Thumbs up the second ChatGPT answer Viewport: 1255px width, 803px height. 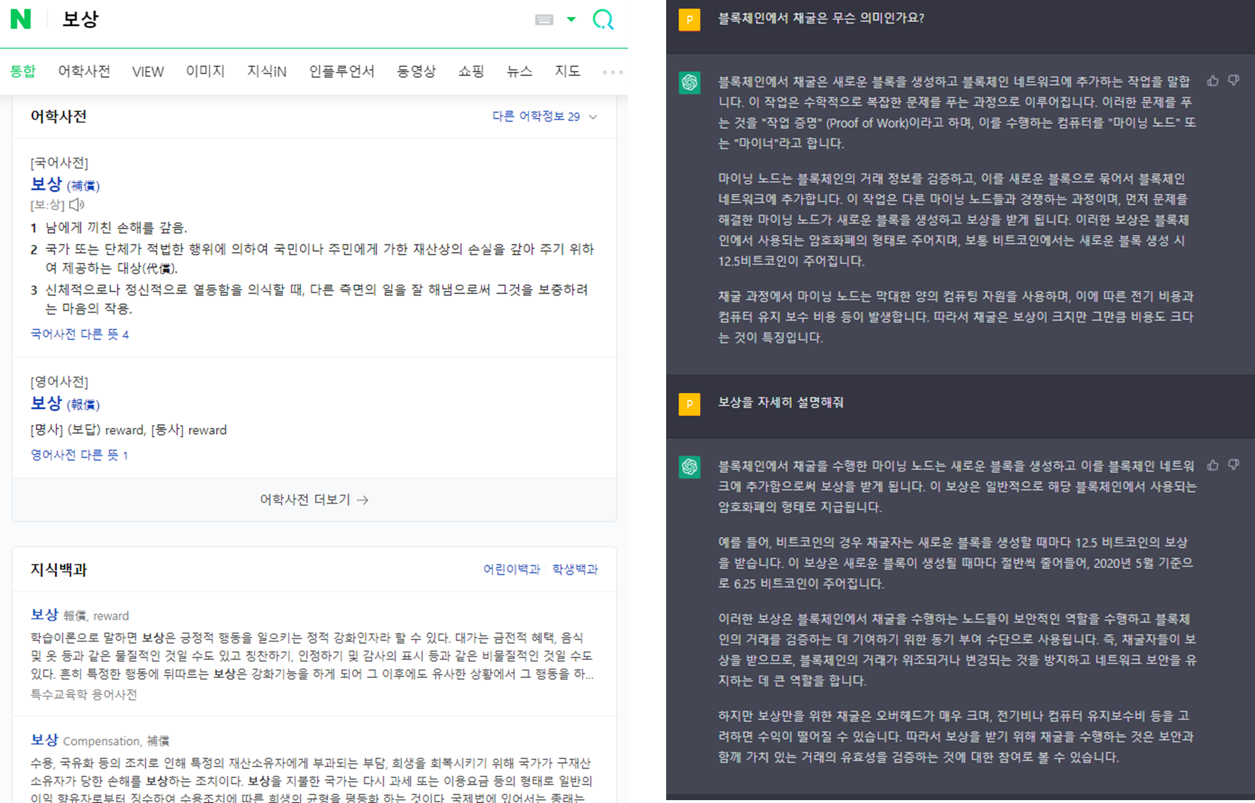coord(1213,465)
